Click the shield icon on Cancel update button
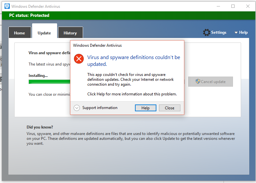The height and width of the screenshot is (183, 256). (x=198, y=81)
